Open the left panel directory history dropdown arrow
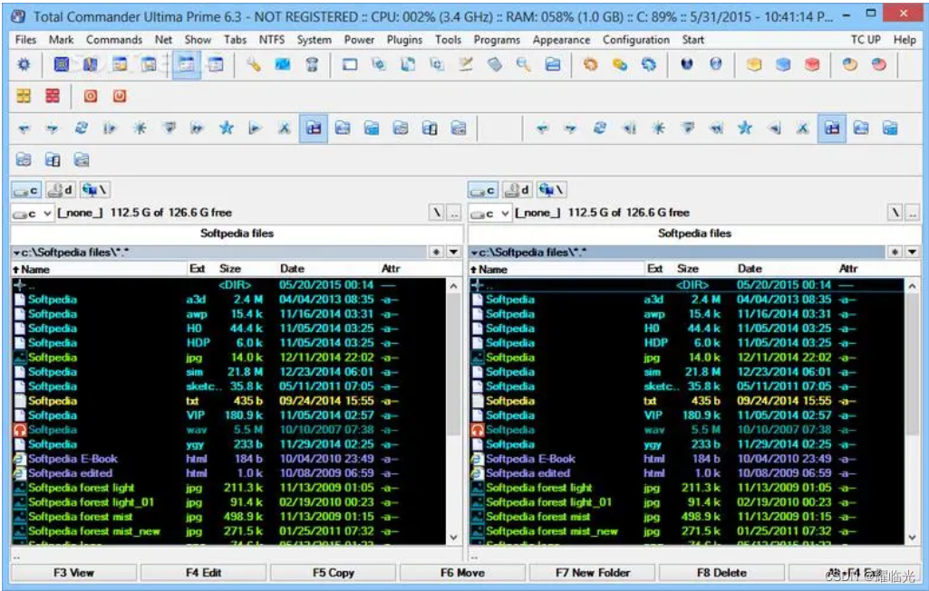Screen dimensions: 929x591 tap(453, 252)
